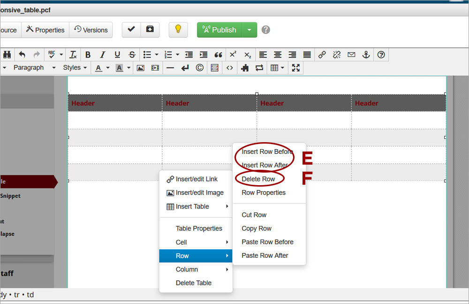Select Insert Row After from the submenu
This screenshot has height=304, width=469.
pyautogui.click(x=264, y=165)
